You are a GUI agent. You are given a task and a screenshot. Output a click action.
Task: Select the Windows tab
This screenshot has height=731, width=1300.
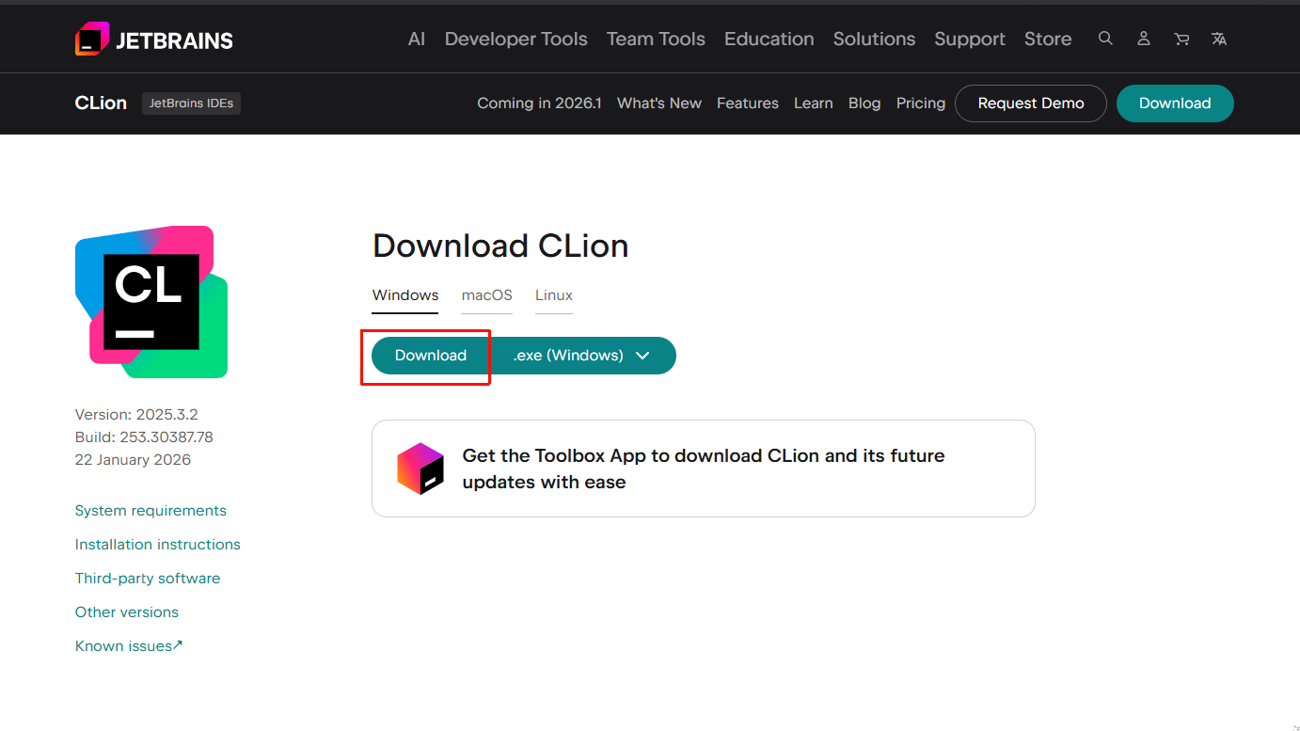coord(405,295)
